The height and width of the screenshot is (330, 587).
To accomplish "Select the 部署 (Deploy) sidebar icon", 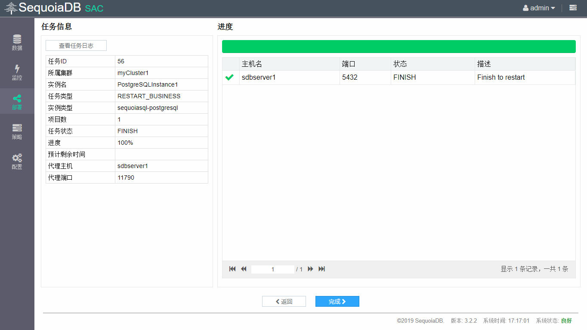I will tap(17, 101).
